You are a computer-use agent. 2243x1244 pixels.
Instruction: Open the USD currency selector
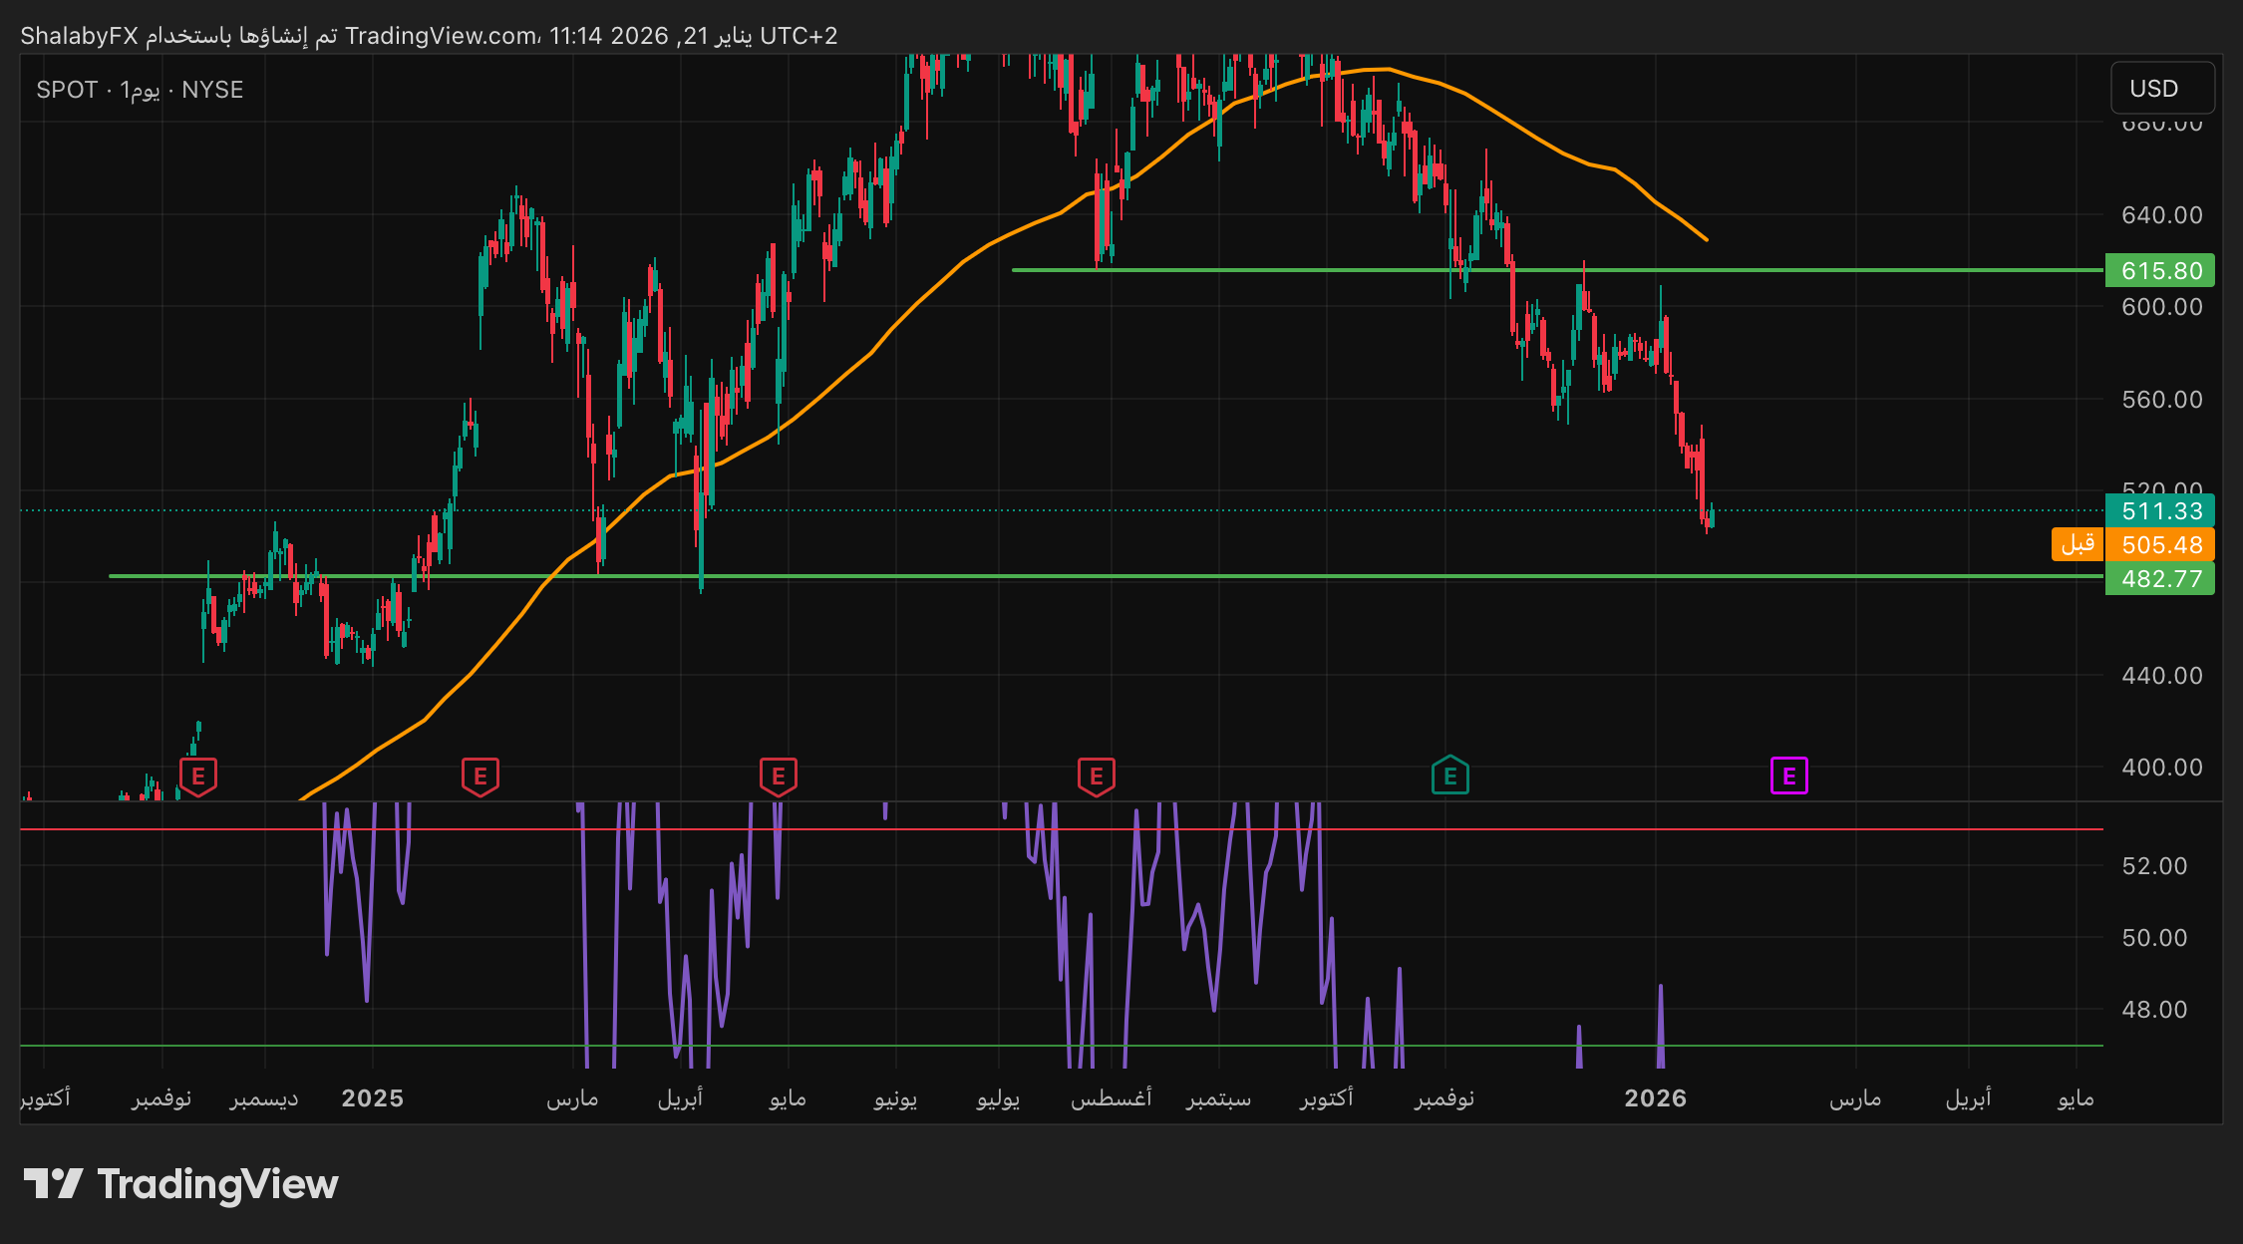(x=2162, y=89)
